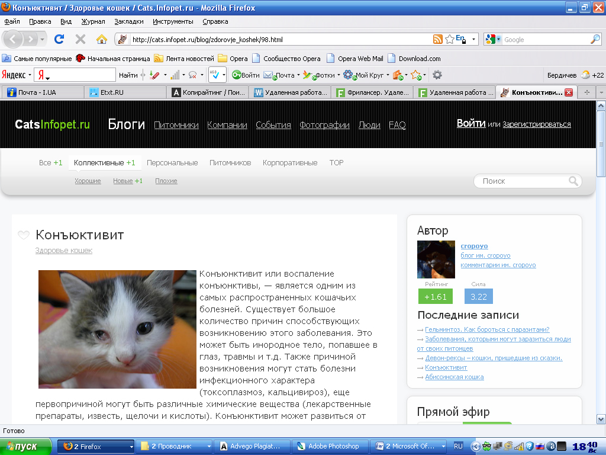The image size is (606, 455).
Task: Toggle the Yandex spellcheck checkmark icon
Action: point(214,75)
